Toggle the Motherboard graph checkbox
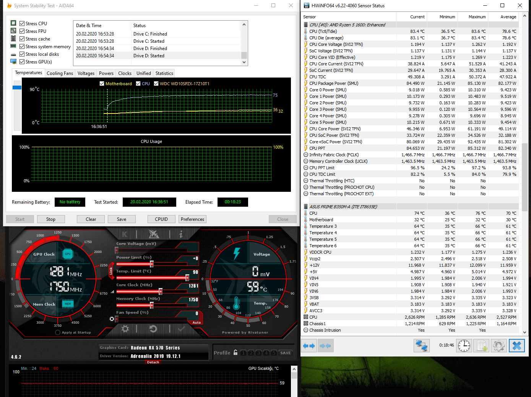Screen dimensions: 531x397 coord(102,84)
